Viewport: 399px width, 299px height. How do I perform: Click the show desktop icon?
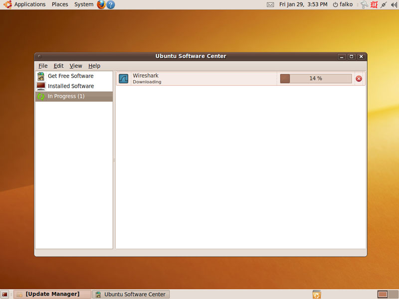pyautogui.click(x=4, y=295)
